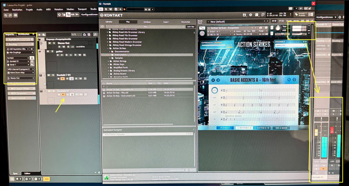Open Kontakt options gear icon
Viewport: 349px width, 186px height.
(x=251, y=15)
